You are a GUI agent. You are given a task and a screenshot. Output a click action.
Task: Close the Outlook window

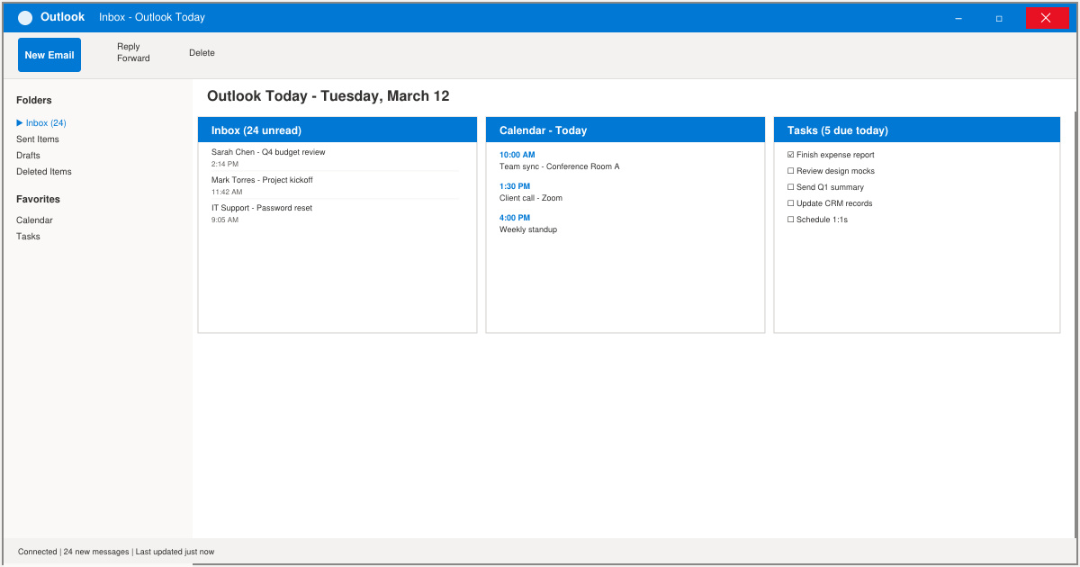click(1046, 18)
